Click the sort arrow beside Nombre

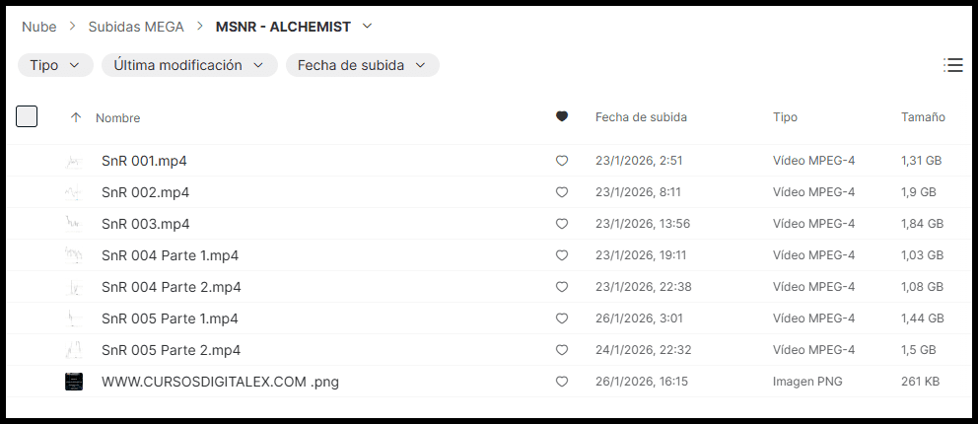[x=76, y=117]
